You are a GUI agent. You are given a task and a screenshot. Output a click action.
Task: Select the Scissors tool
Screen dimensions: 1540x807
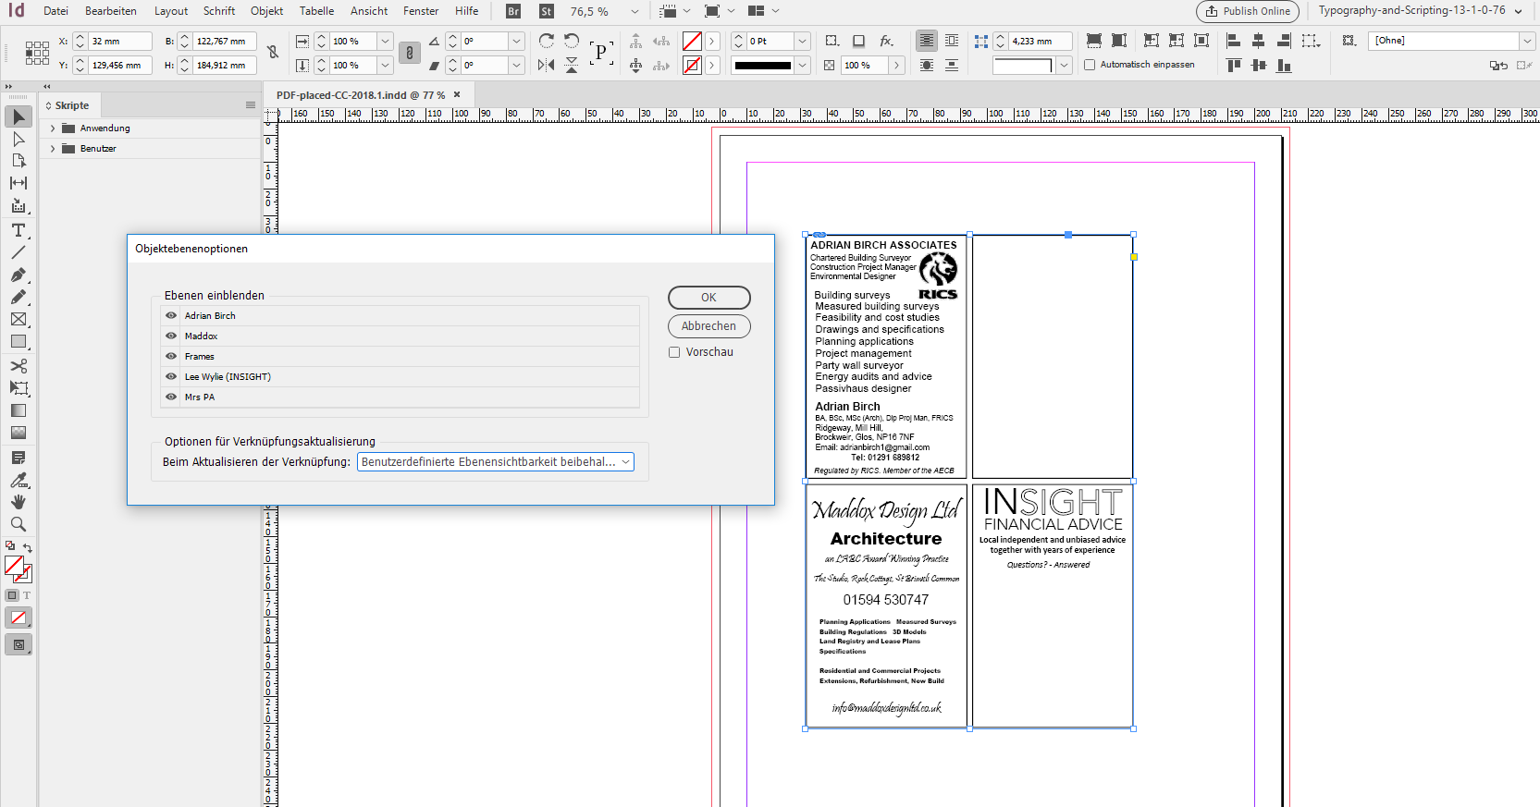18,366
